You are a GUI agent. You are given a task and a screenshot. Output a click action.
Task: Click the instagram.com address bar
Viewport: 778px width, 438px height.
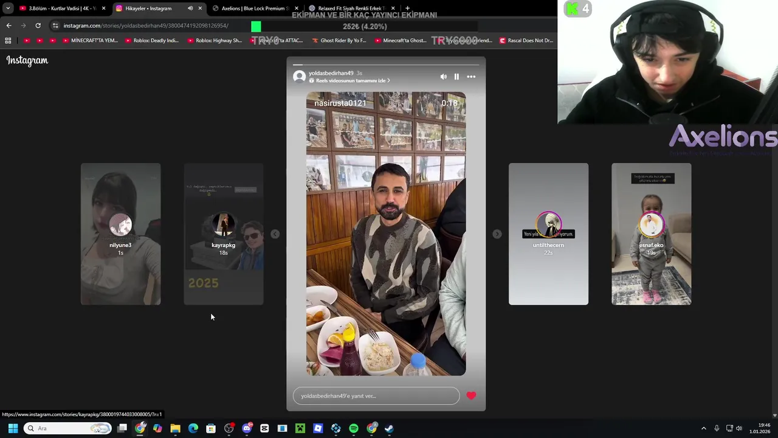pyautogui.click(x=146, y=26)
